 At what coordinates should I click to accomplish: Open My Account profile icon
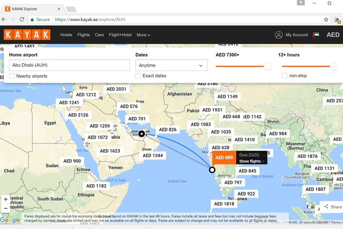coord(279,35)
